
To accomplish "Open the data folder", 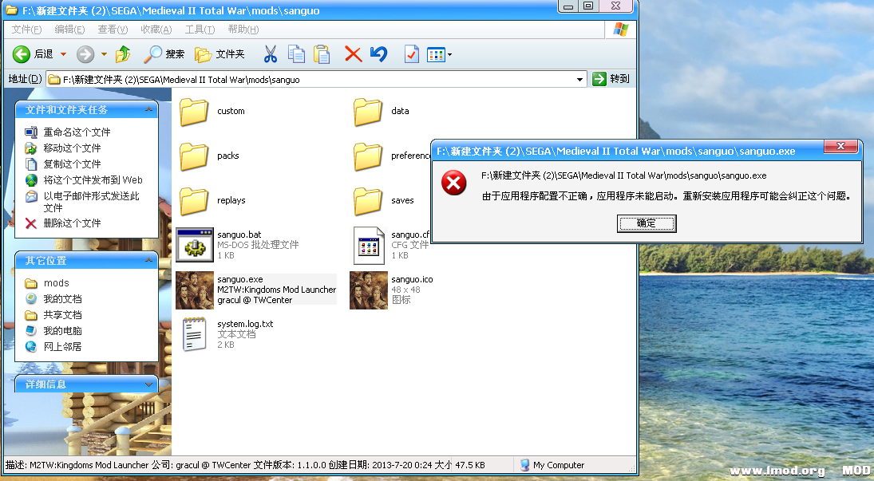I will (368, 112).
